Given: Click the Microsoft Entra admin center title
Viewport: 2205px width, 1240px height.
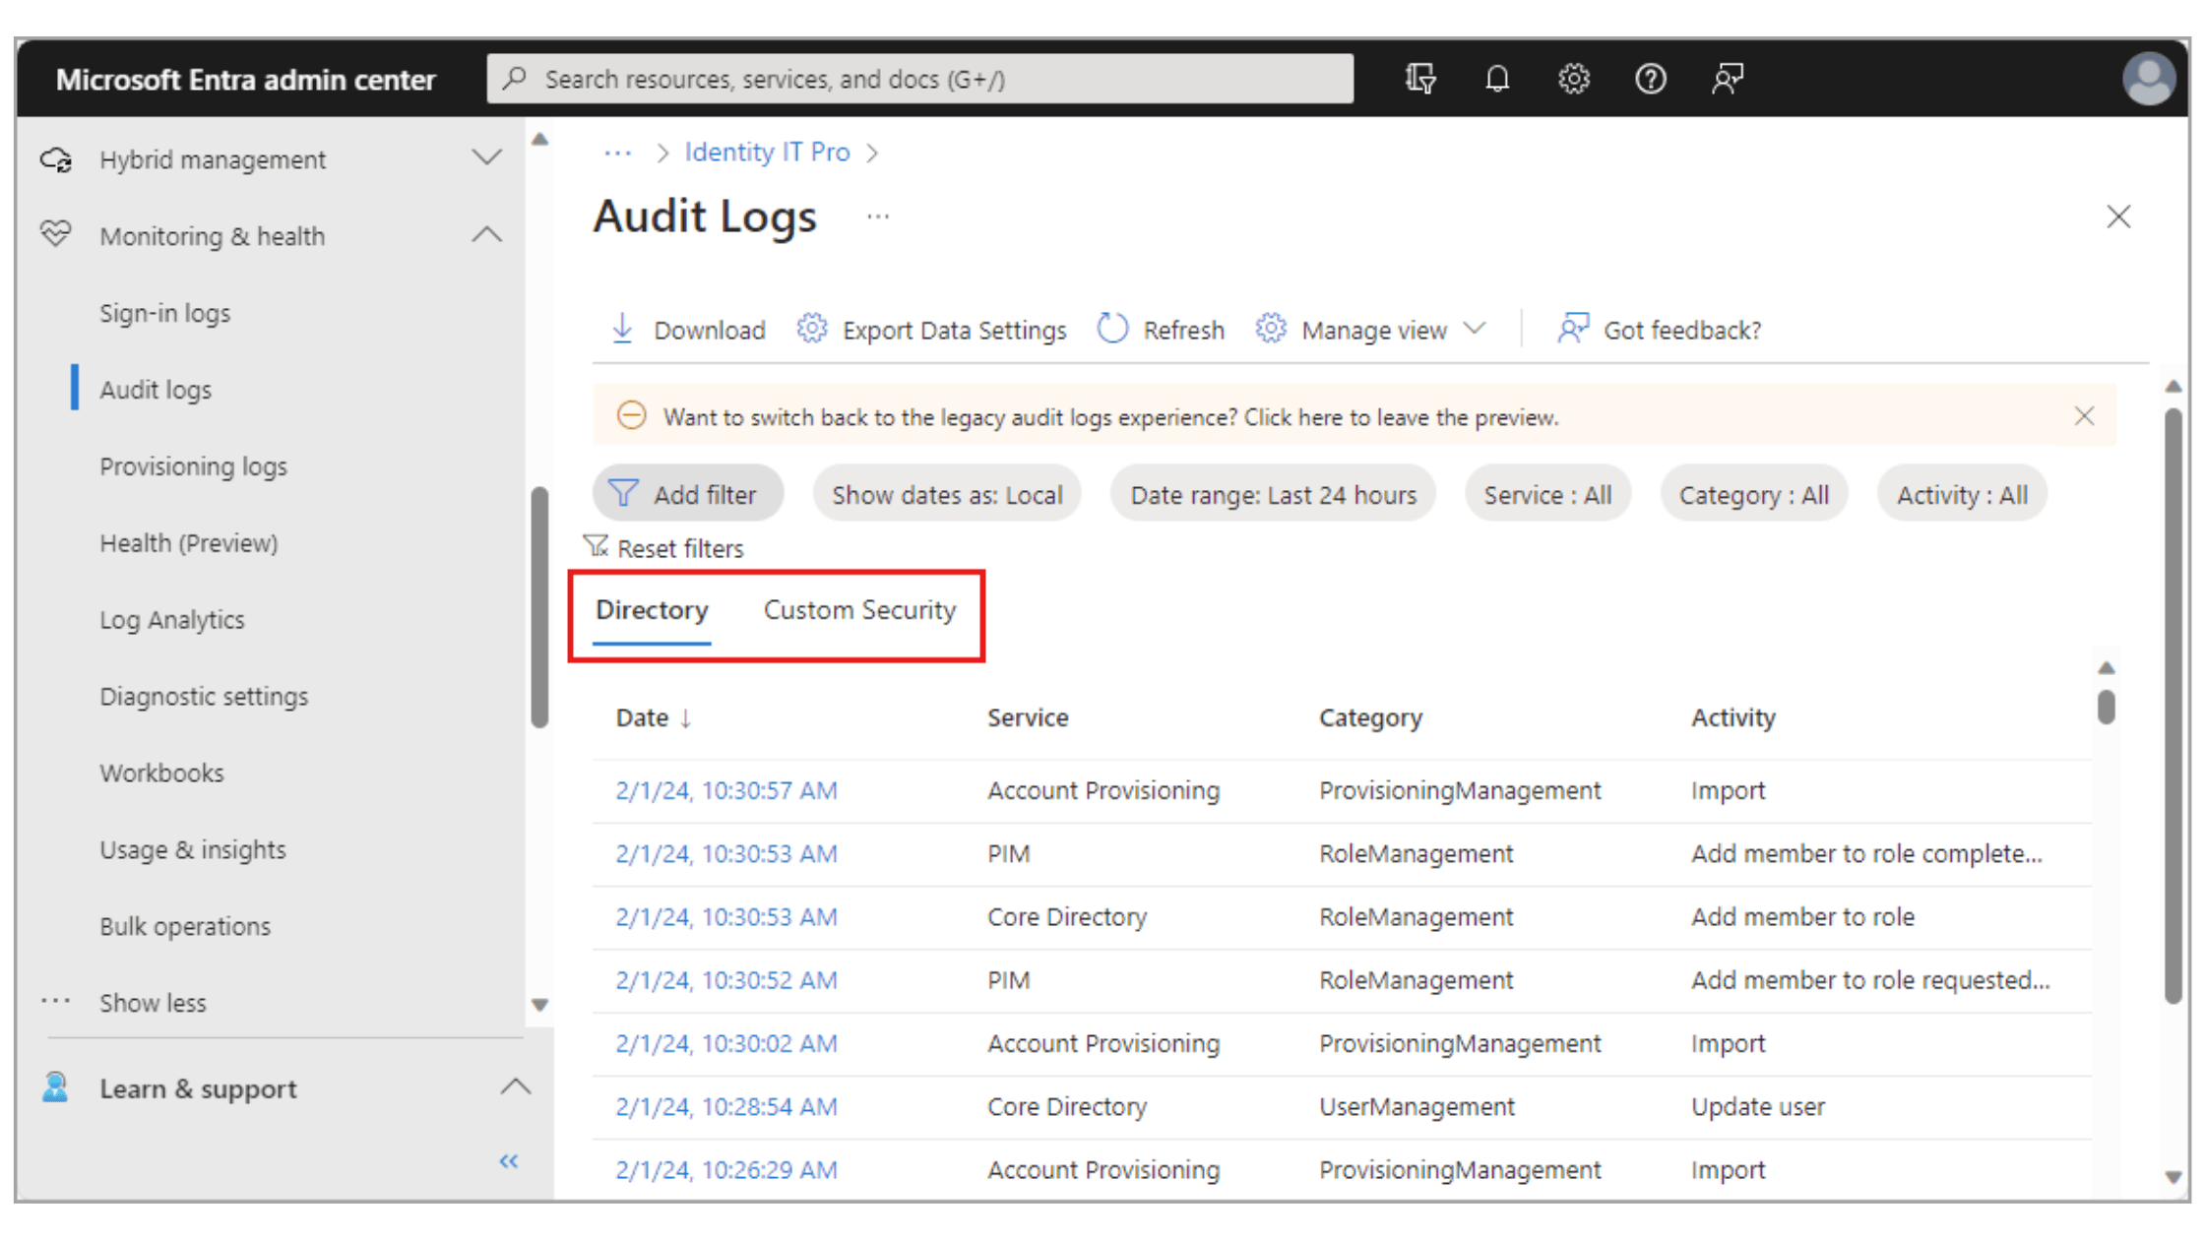Looking at the screenshot, I should coord(245,80).
